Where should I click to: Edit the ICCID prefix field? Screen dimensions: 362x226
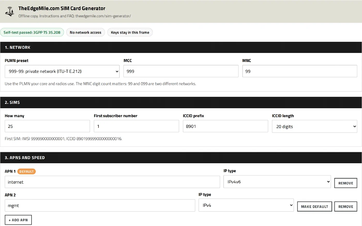click(x=225, y=126)
